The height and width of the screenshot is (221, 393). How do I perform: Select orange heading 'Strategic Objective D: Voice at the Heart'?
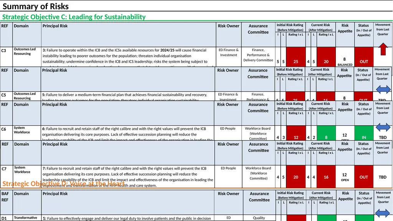[x=63, y=184]
